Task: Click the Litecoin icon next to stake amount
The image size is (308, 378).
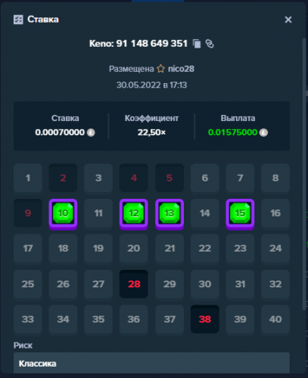Action: 91,132
